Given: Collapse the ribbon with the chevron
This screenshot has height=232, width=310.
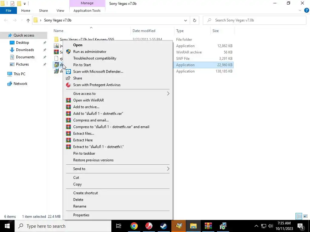Looking at the screenshot, I should (300, 11).
